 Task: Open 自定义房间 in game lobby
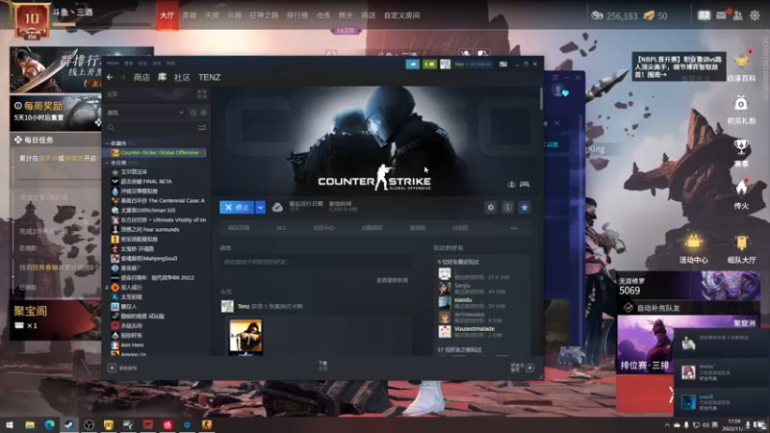coord(401,15)
